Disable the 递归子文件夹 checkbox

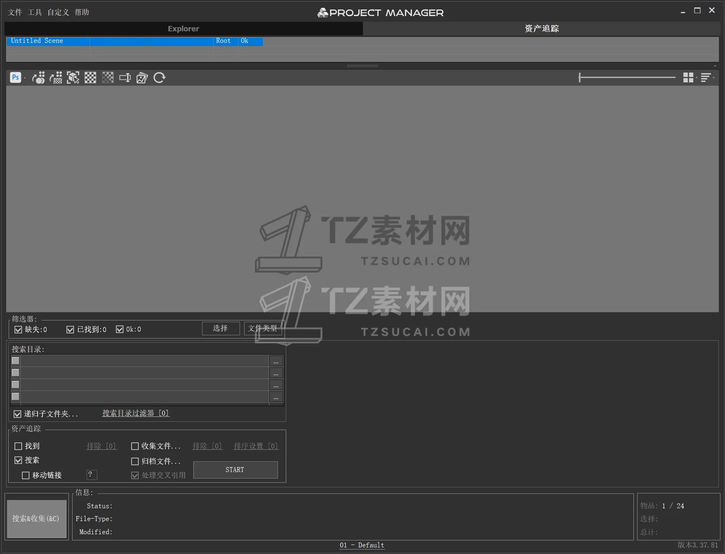tap(17, 414)
